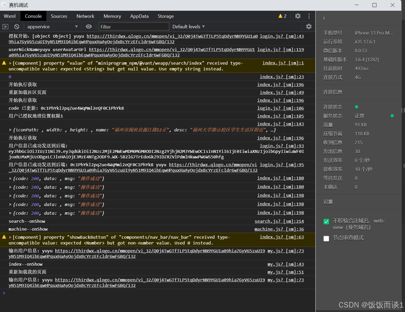Expand the vant search component warning

[10, 63]
